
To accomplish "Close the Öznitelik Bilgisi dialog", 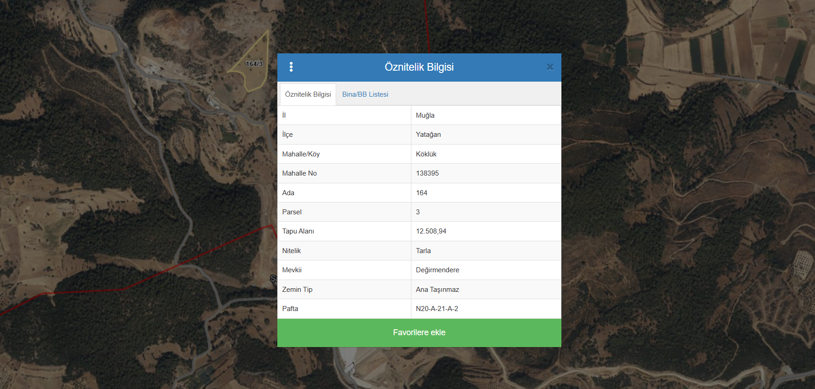I will pos(550,67).
